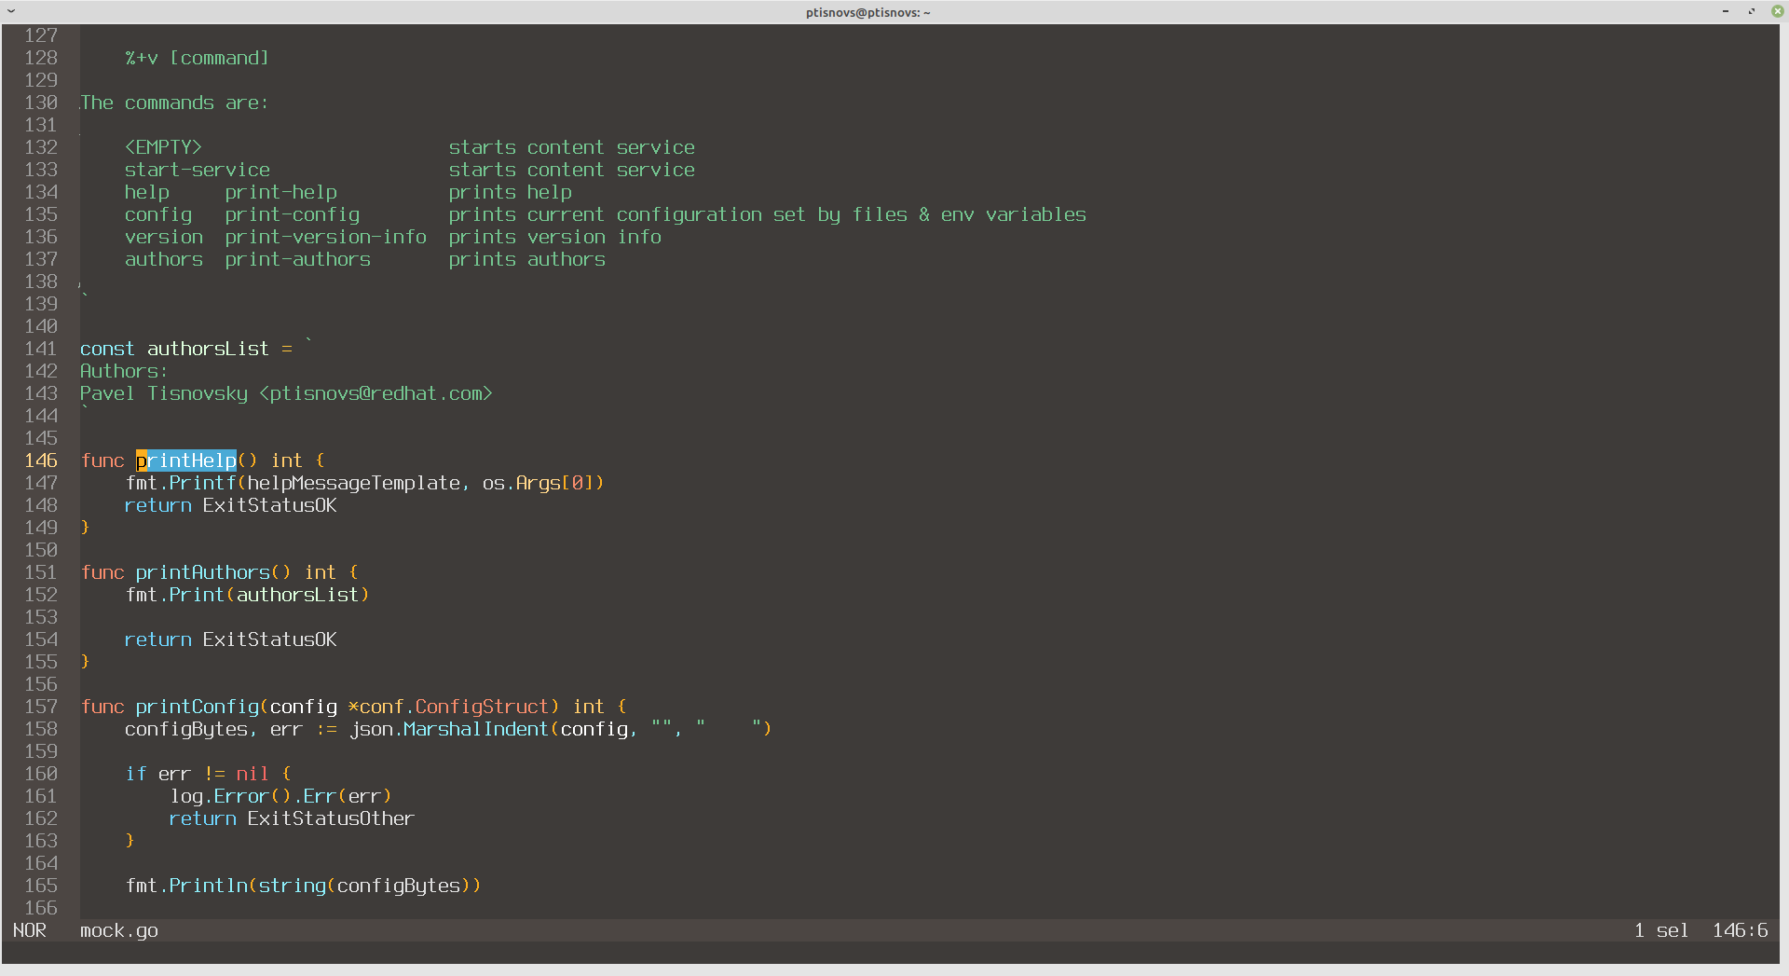Click line number 146 in the gutter

click(41, 461)
